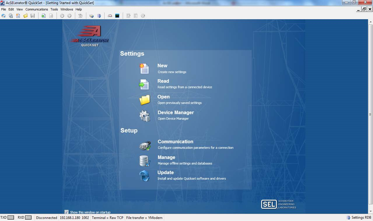This screenshot has height=221, width=373.
Task: Open the Communications menu
Action: (x=37, y=9)
